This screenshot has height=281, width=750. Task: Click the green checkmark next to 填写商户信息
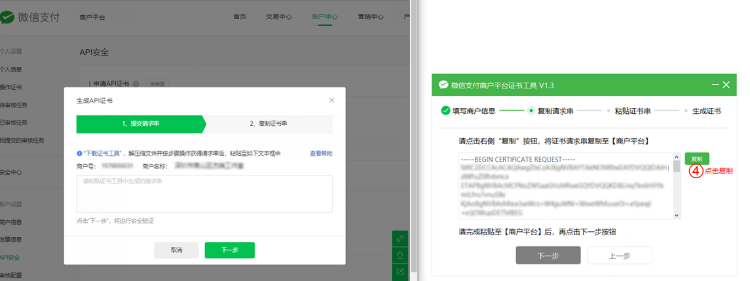click(445, 111)
